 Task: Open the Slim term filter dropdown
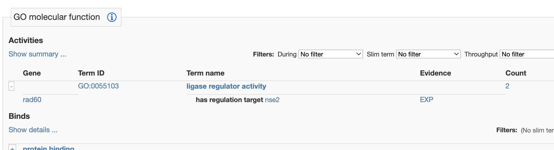coord(428,54)
